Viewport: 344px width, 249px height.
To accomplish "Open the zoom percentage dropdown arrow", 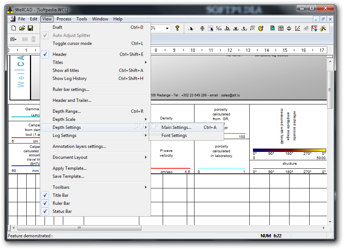I will 167,28.
